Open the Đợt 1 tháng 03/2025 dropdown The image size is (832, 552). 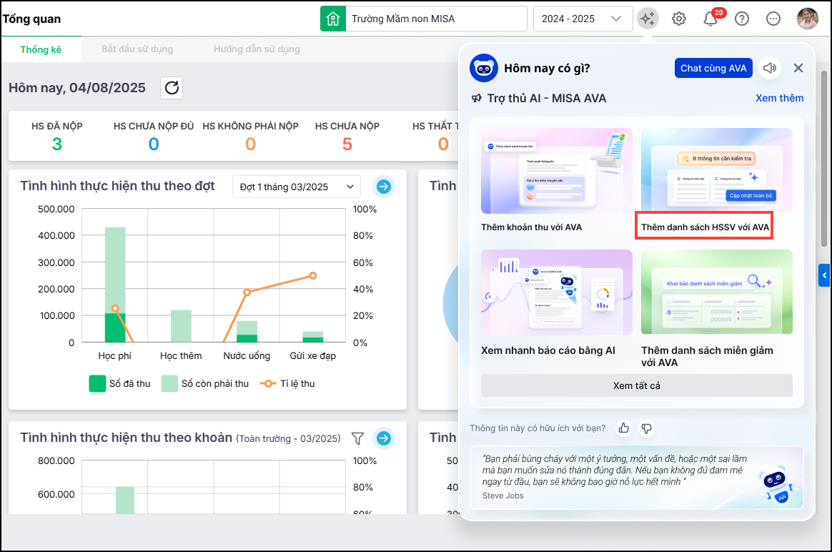(297, 187)
